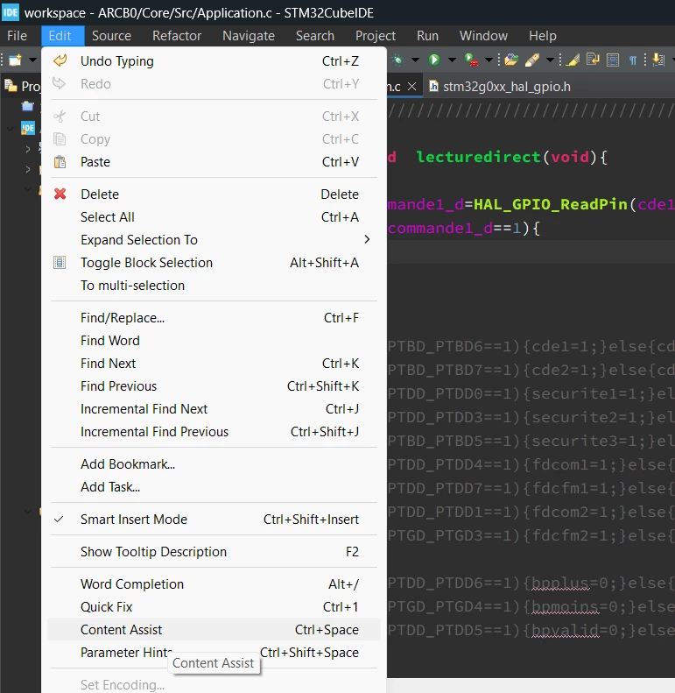
Task: Open the Search menu
Action: pyautogui.click(x=315, y=35)
